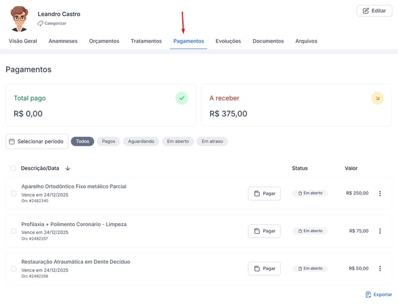Image resolution: width=398 pixels, height=305 pixels.
Task: Open the Selecionar período date picker
Action: pos(37,141)
